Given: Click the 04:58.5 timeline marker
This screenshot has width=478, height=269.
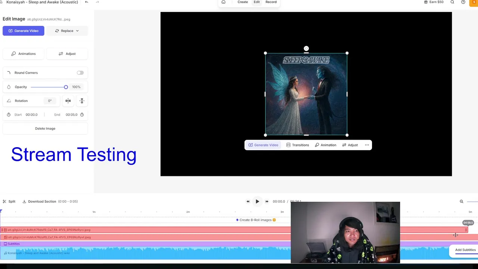Looking at the screenshot, I should [468, 223].
